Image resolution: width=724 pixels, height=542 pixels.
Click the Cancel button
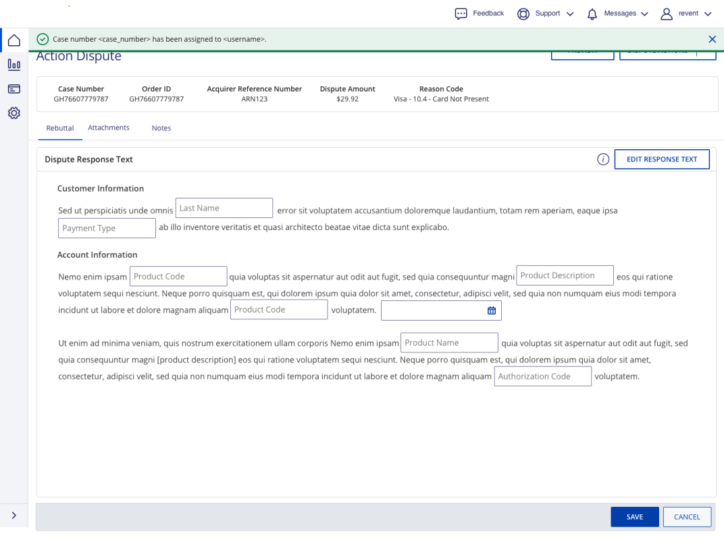(x=687, y=517)
